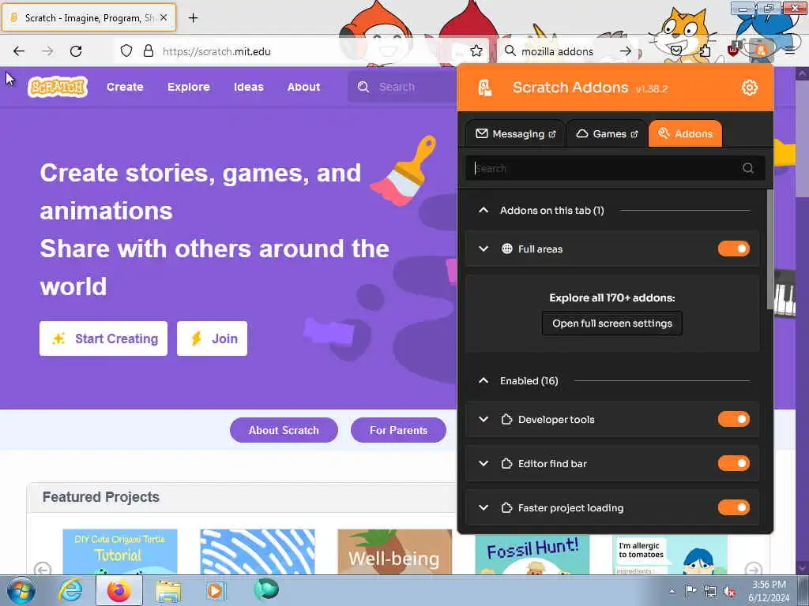Click the Start Creating button
Screen dimensions: 809x606
[x=103, y=339]
